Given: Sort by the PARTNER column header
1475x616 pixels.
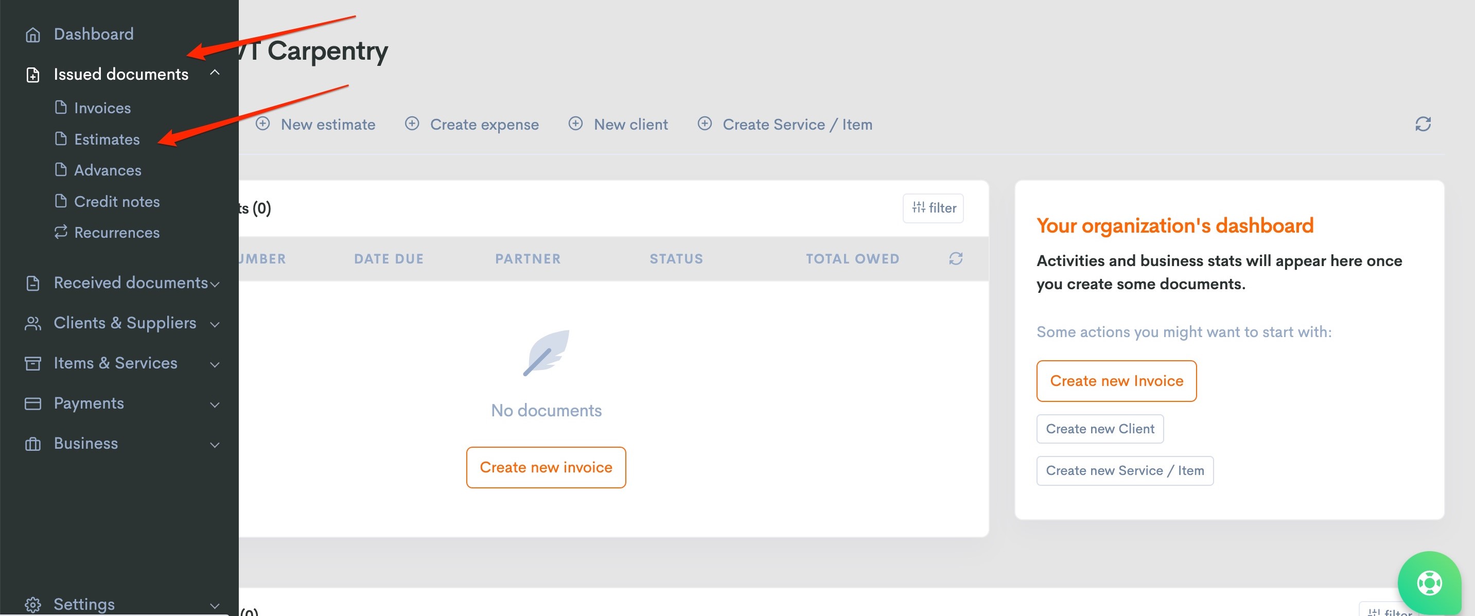Looking at the screenshot, I should (x=528, y=259).
